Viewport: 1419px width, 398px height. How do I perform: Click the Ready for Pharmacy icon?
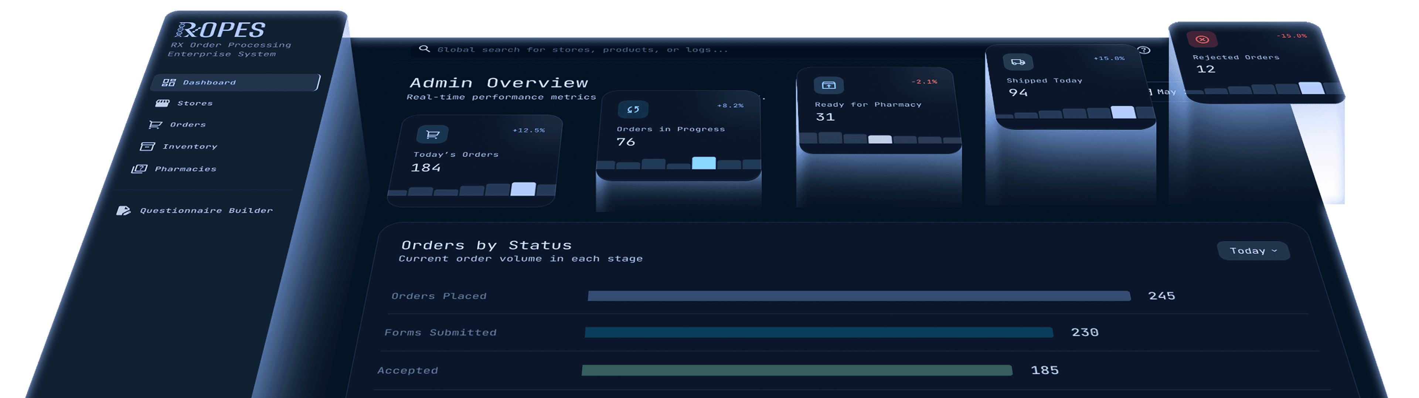click(828, 85)
